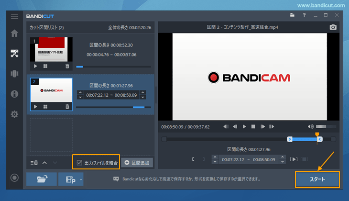Decrease segment 2 start time in list
The width and height of the screenshot is (349, 201).
coord(80,97)
